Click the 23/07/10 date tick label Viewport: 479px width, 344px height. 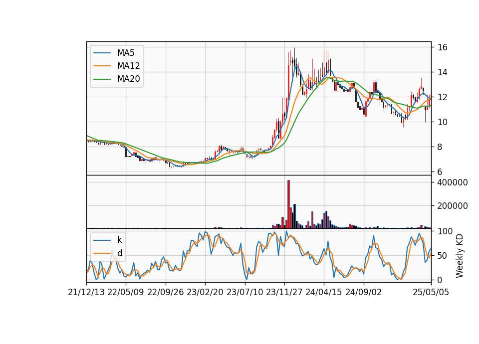pos(244,293)
